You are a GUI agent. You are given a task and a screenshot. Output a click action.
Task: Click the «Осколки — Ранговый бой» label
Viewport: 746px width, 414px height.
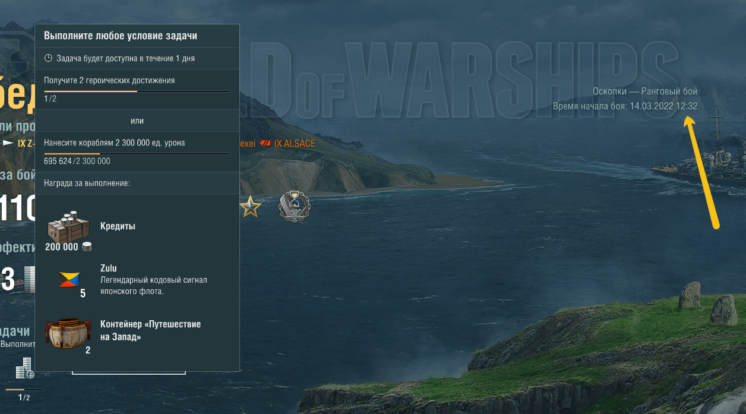[x=645, y=91]
